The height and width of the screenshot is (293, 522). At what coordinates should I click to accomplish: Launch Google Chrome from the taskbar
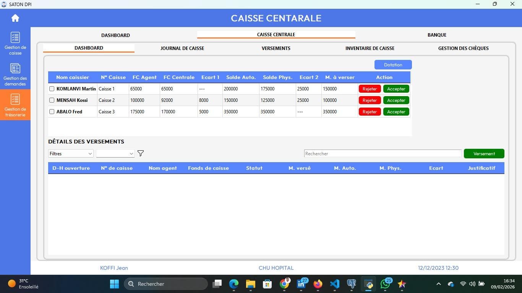click(x=284, y=284)
